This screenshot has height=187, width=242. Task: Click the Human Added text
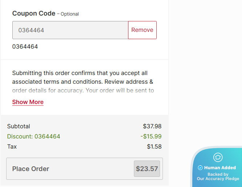tap(220, 168)
